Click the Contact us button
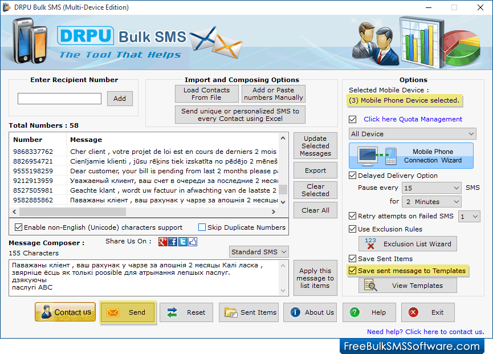This screenshot has height=354, width=493. pyautogui.click(x=65, y=312)
